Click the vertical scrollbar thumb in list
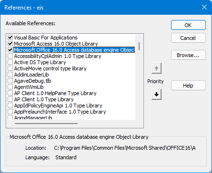 [x=139, y=46]
